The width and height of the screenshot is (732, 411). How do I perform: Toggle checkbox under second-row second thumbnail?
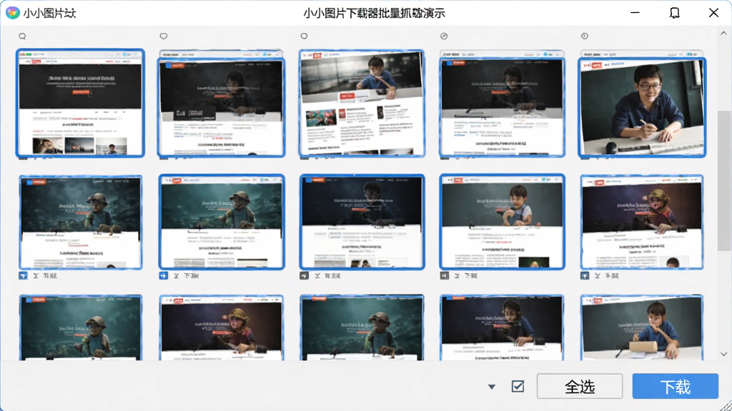(x=164, y=276)
